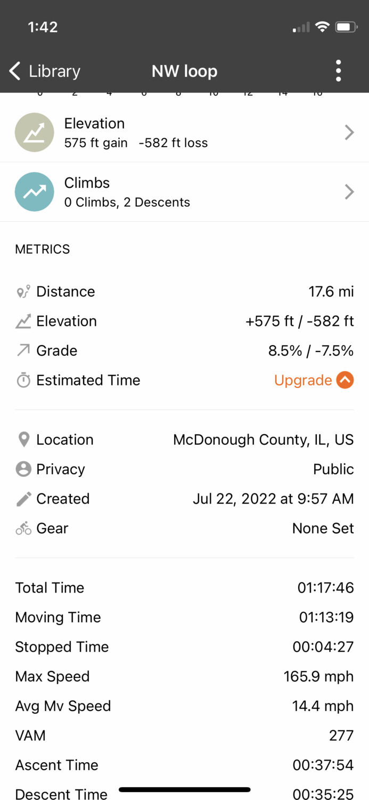Expand Elevation details with right chevron
This screenshot has width=369, height=800.
coord(349,132)
